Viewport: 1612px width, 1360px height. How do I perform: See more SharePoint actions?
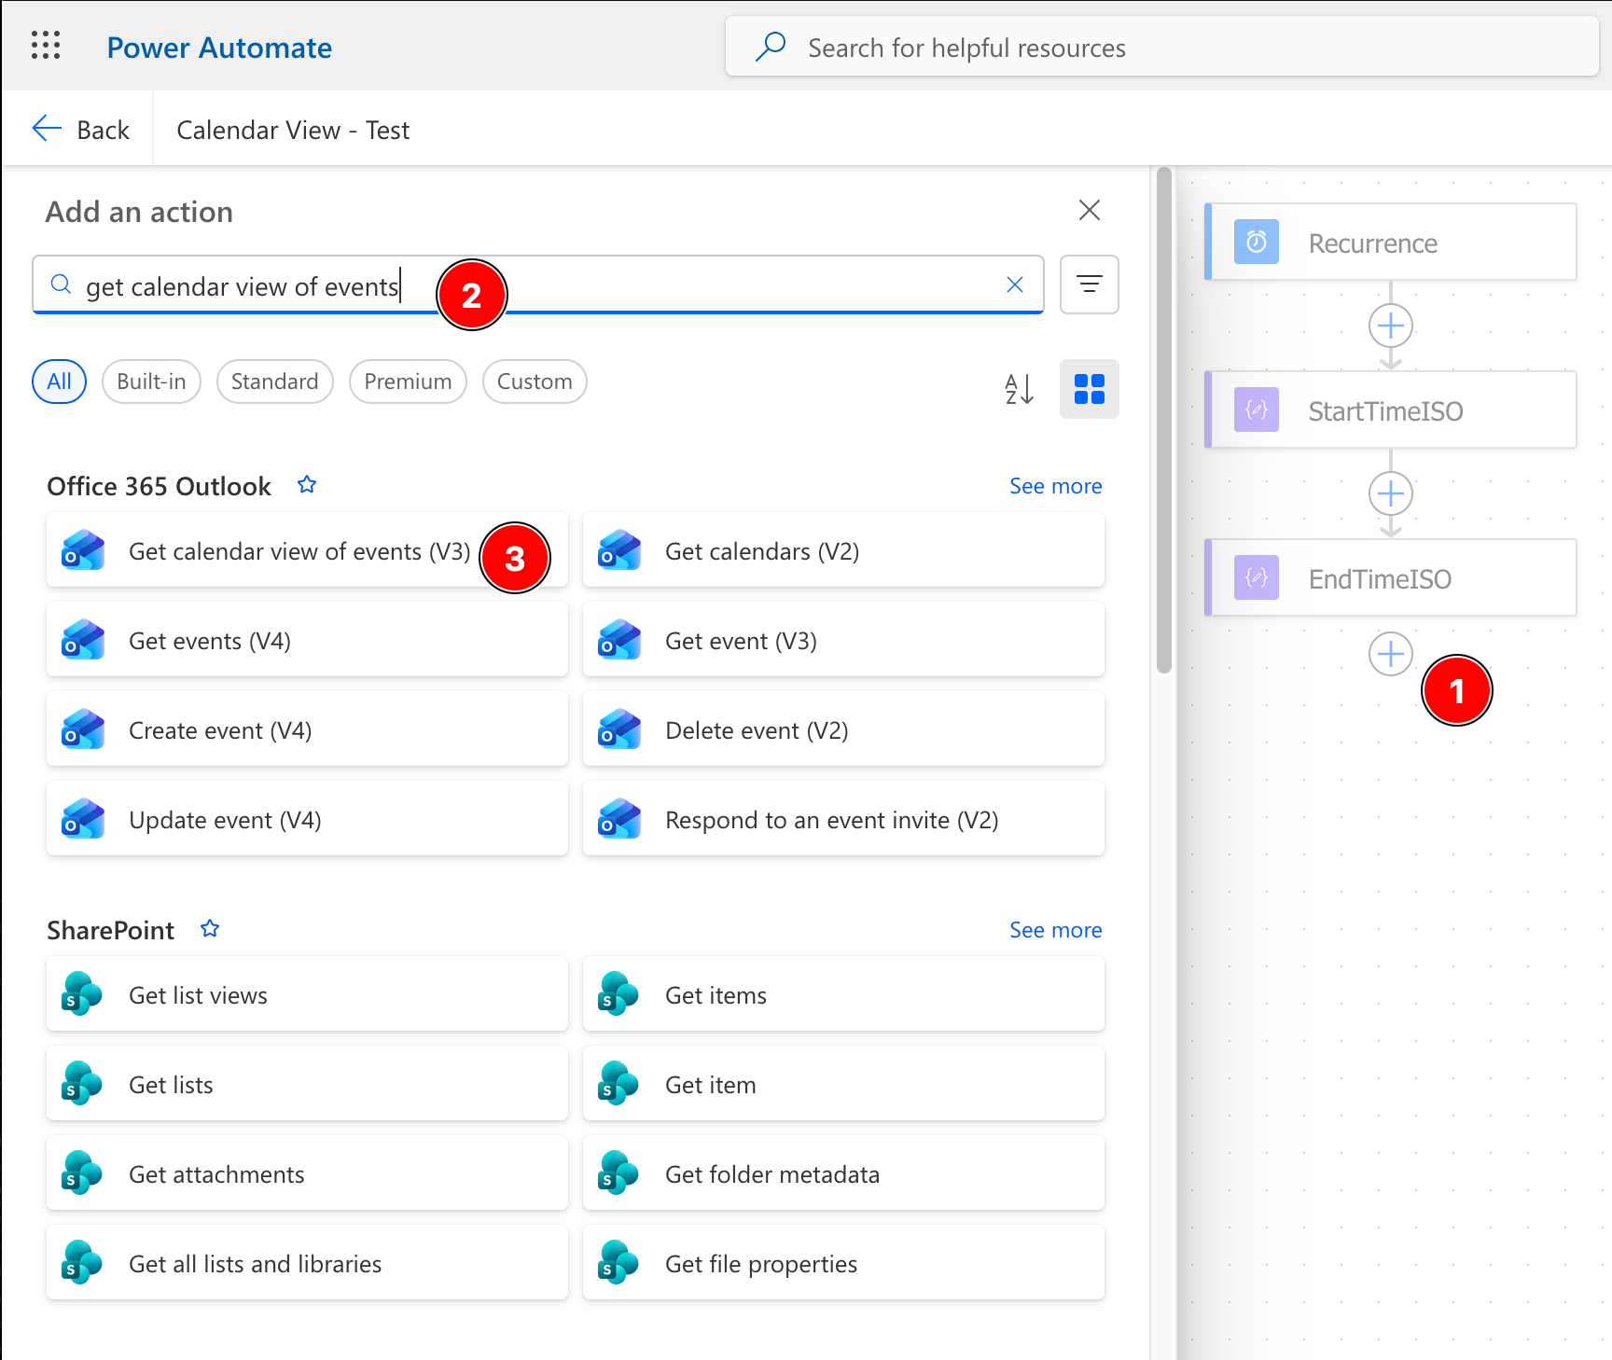point(1056,930)
